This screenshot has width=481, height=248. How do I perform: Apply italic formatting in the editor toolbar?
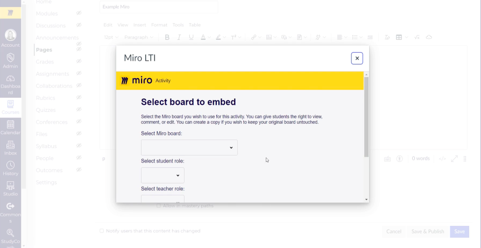(x=179, y=38)
